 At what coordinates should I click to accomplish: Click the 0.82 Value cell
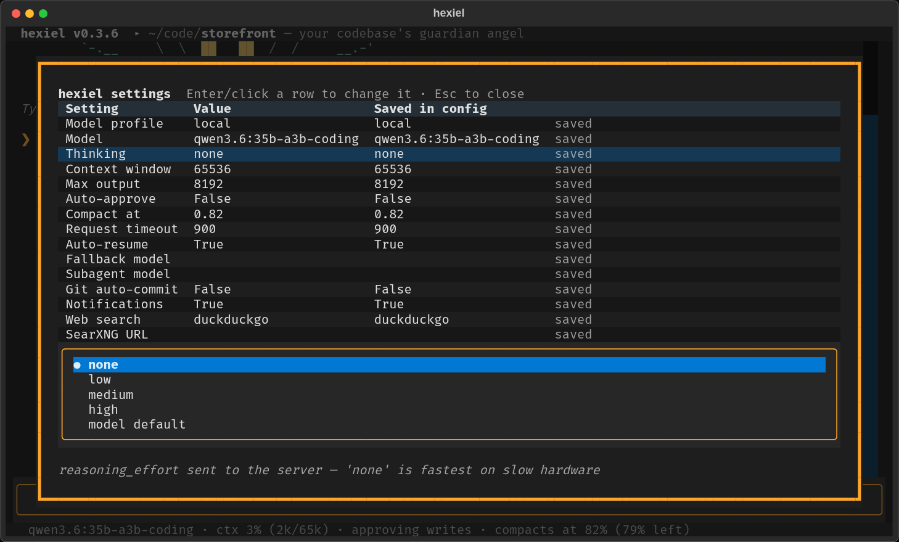tap(208, 214)
